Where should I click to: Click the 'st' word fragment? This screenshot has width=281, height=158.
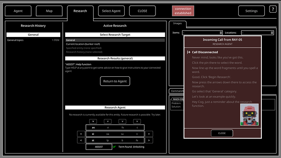tap(93, 140)
